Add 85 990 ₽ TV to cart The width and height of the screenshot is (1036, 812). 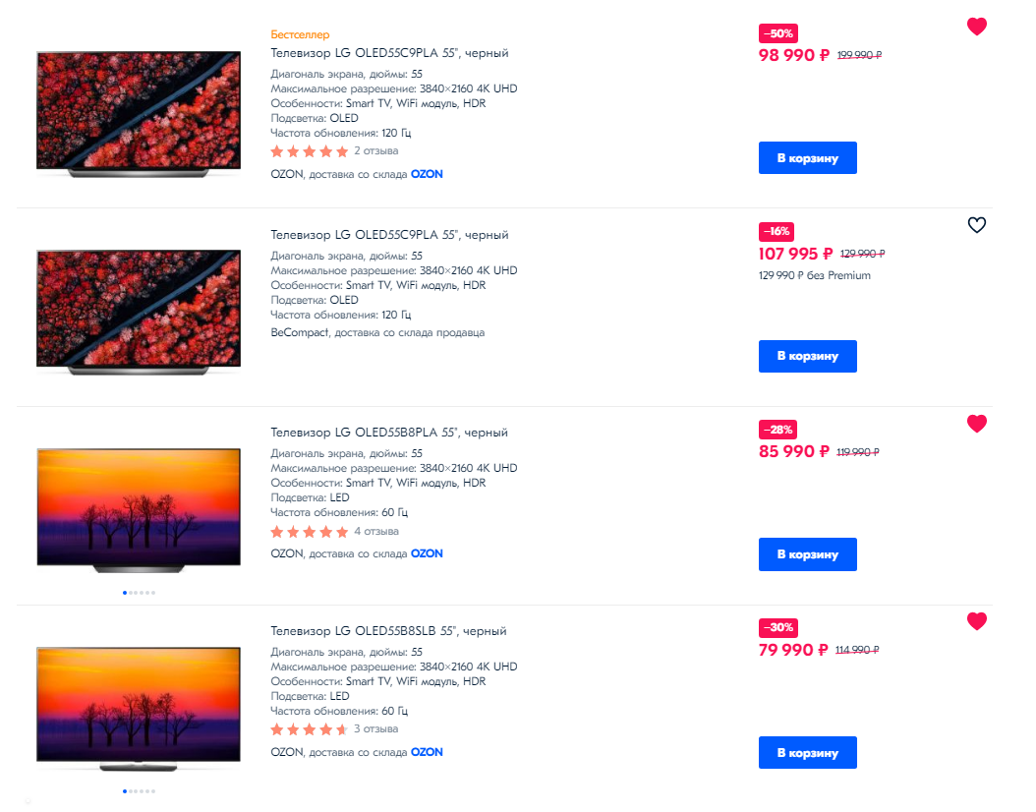click(x=807, y=554)
